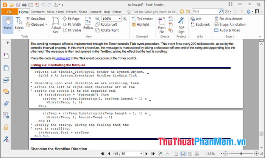Open the Layers panel in sidebar

[6, 80]
